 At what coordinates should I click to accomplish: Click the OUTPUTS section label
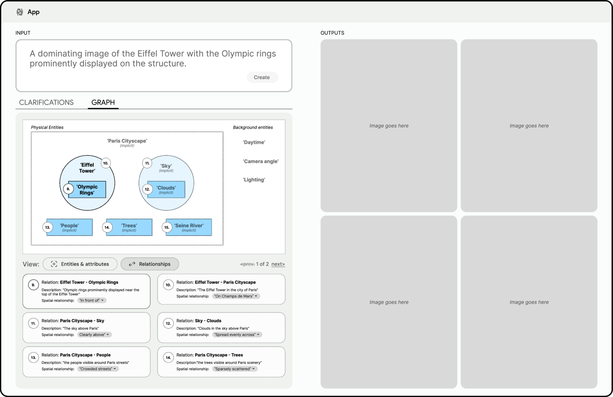tap(333, 33)
